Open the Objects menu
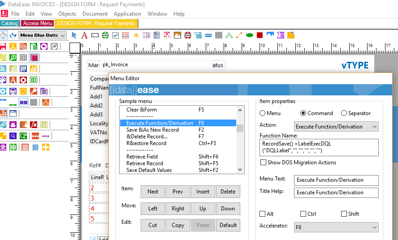 (x=67, y=14)
